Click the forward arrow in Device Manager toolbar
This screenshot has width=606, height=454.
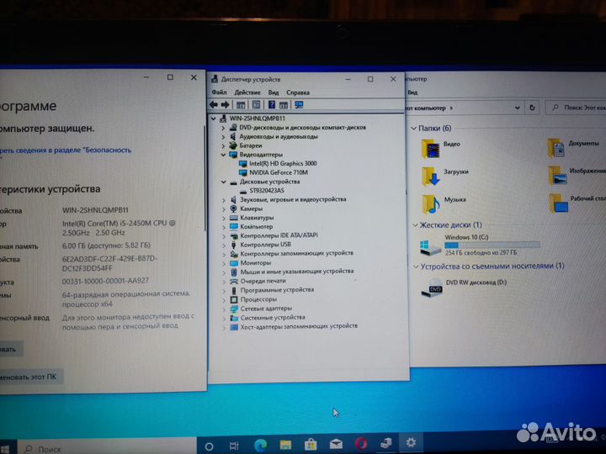click(x=225, y=104)
